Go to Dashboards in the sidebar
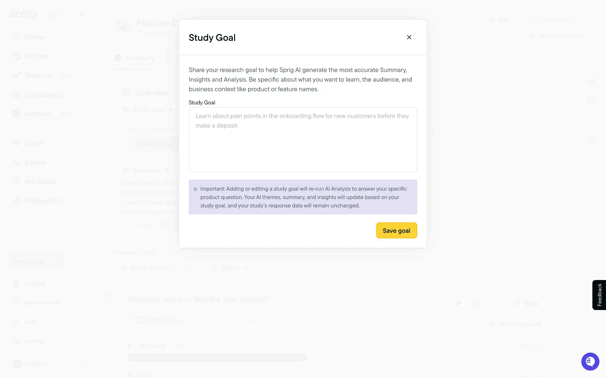The height and width of the screenshot is (378, 606). pos(44,95)
